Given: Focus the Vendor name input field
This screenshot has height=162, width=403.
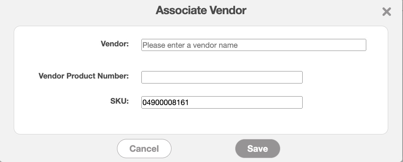Looking at the screenshot, I should (253, 45).
